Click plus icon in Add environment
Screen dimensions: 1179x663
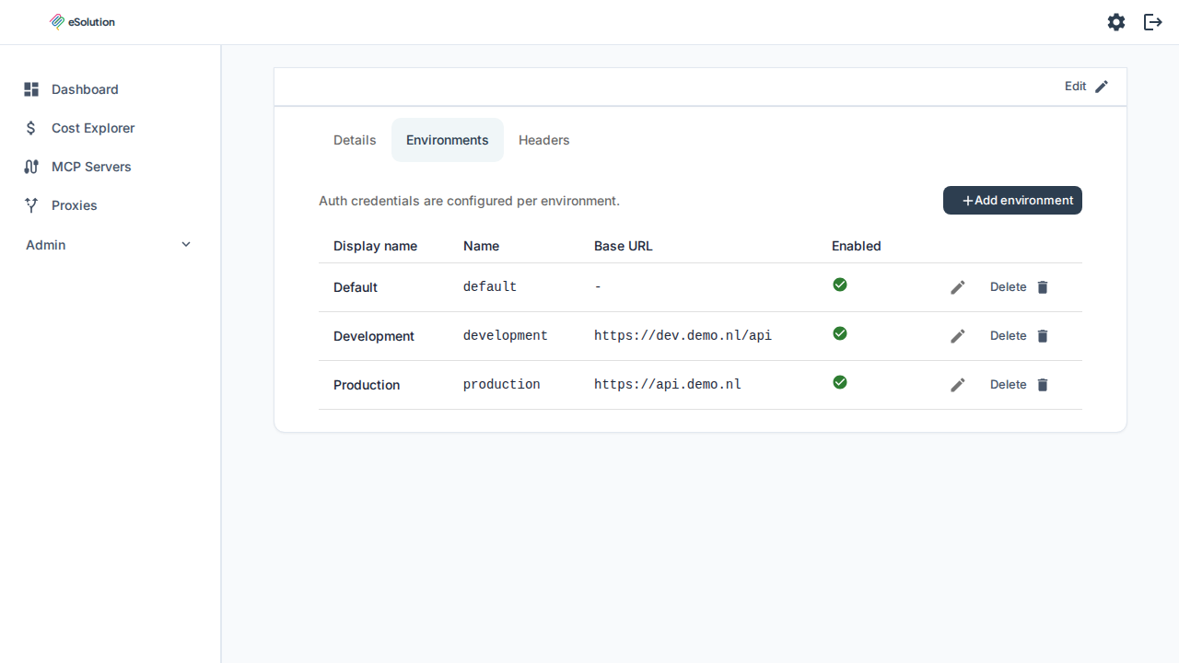click(x=968, y=201)
